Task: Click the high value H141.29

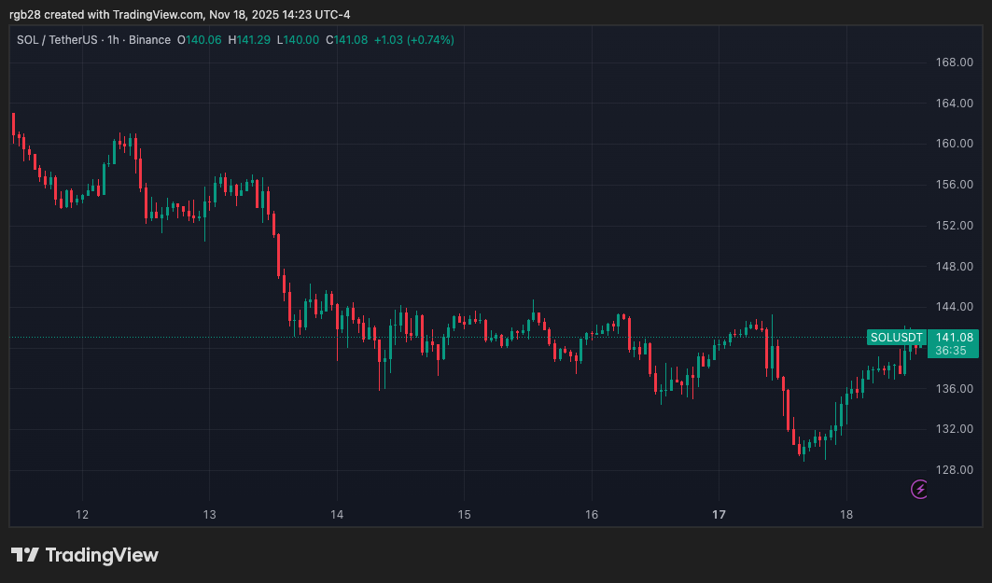Action: [x=250, y=40]
